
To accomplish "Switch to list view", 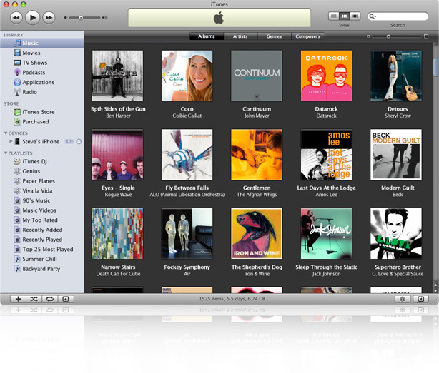I will point(333,16).
